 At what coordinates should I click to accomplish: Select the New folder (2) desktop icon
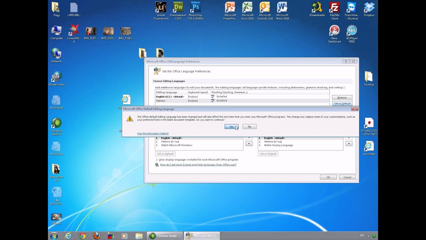click(x=57, y=173)
